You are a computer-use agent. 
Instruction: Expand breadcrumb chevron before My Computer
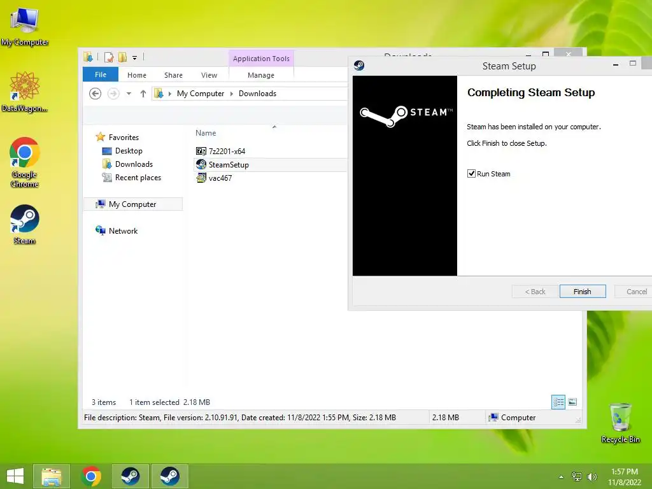169,94
